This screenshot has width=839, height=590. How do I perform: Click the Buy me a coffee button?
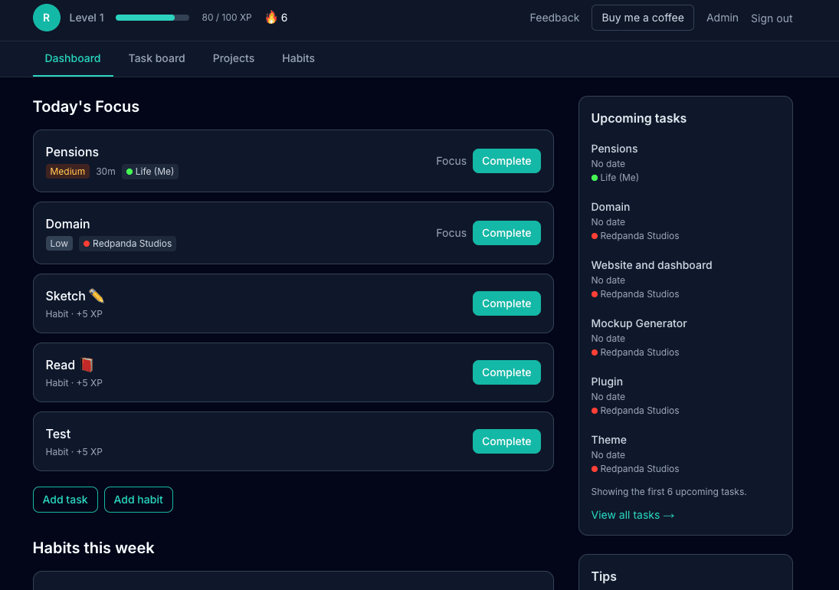tap(643, 17)
